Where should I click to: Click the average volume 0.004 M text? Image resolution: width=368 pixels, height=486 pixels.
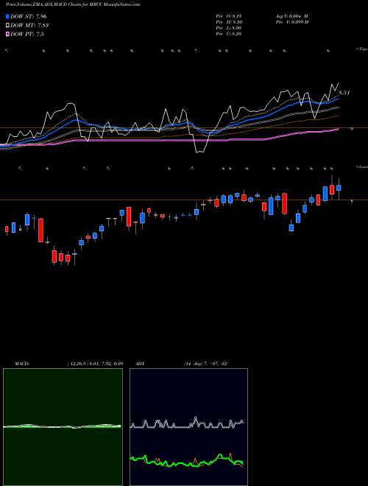click(x=291, y=16)
